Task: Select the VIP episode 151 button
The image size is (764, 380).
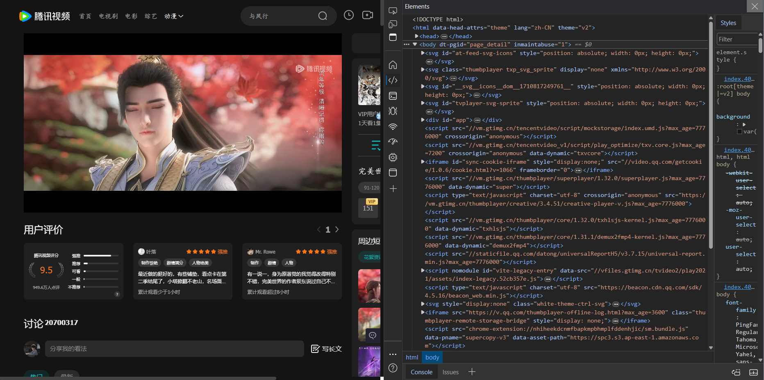Action: (368, 208)
